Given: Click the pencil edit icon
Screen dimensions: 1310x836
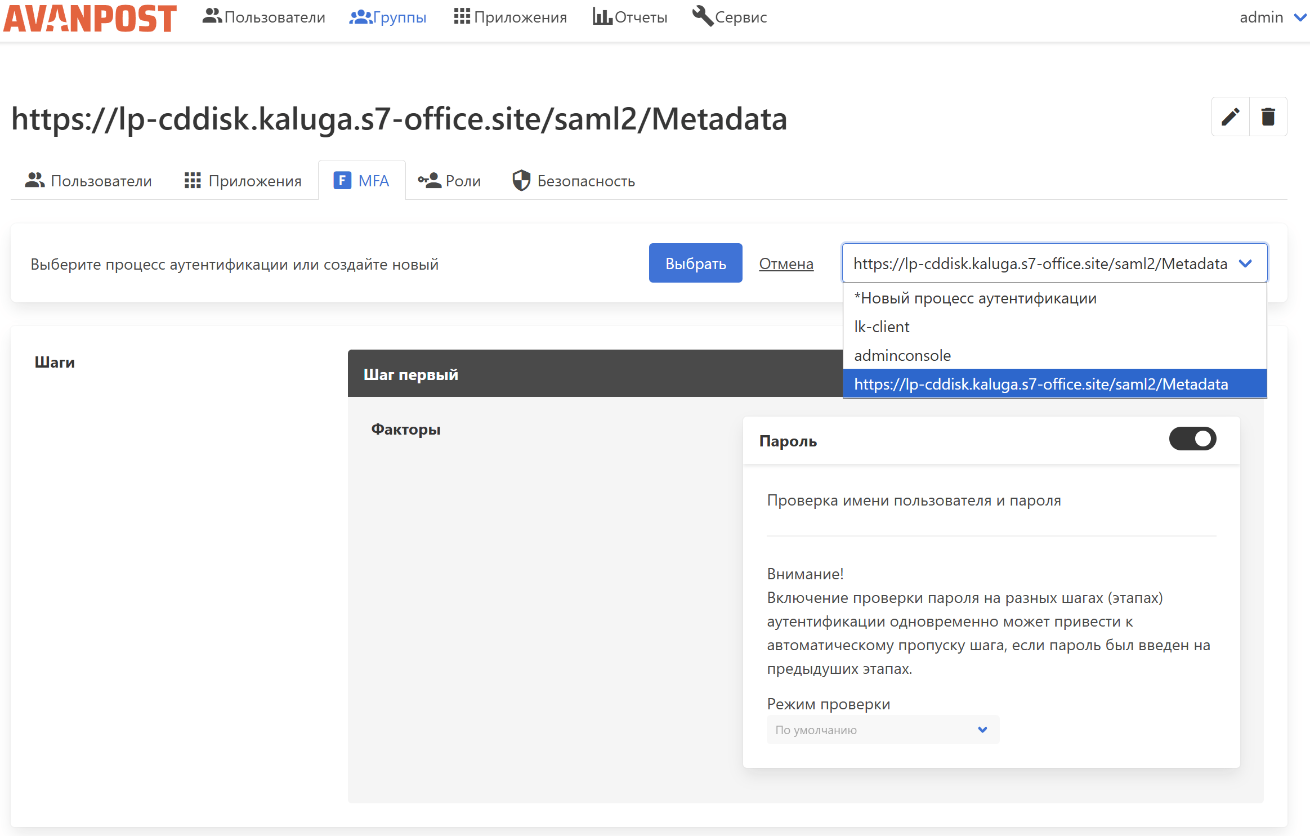Looking at the screenshot, I should (x=1230, y=117).
